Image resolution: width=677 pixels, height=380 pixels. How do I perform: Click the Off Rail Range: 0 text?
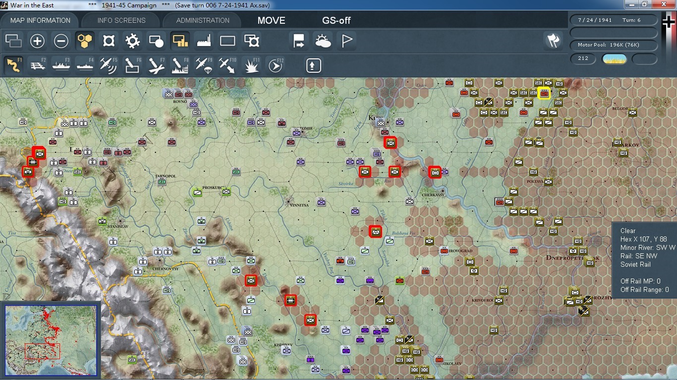click(644, 289)
